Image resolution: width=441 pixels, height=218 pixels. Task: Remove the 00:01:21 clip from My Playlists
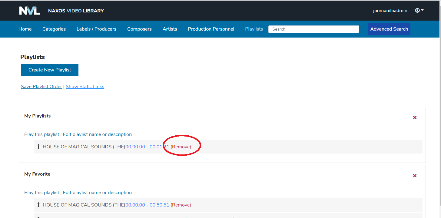coord(181,147)
